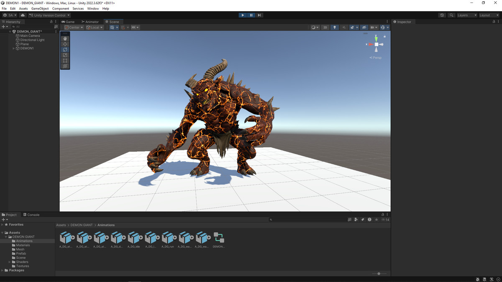
Task: Switch to the Animator tab
Action: click(x=90, y=22)
